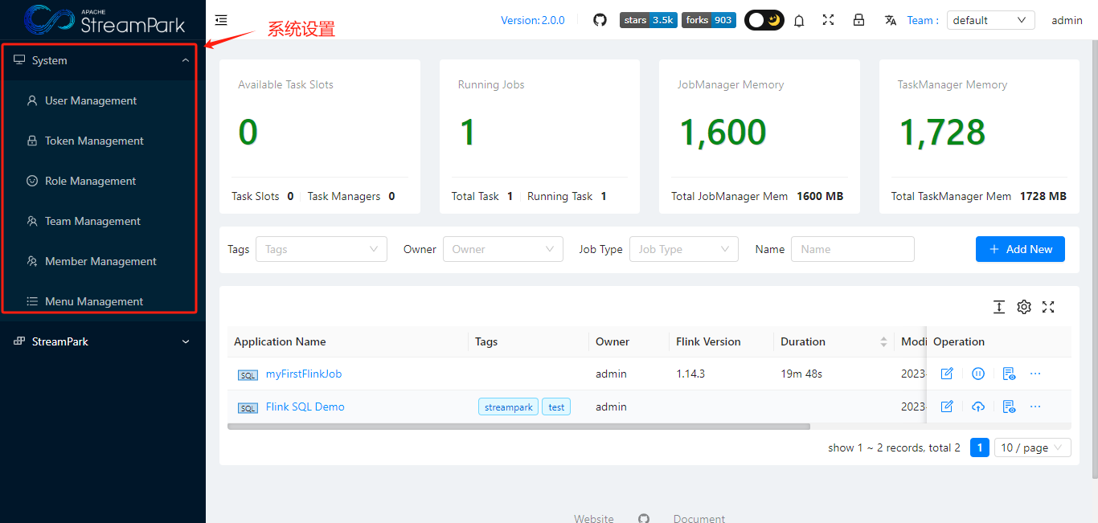This screenshot has width=1098, height=523.
Task: Toggle the Duration column sort
Action: coord(884,341)
